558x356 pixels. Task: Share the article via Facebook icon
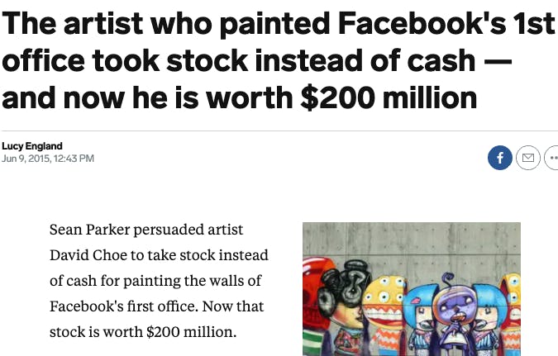click(499, 158)
